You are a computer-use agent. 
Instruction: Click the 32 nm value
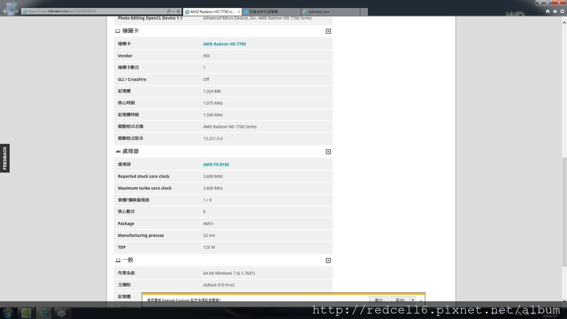pyautogui.click(x=209, y=235)
